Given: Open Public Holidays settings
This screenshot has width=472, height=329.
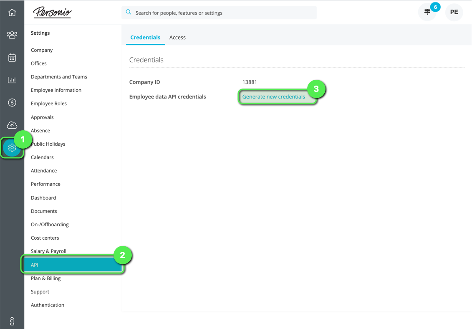Looking at the screenshot, I should pyautogui.click(x=48, y=144).
